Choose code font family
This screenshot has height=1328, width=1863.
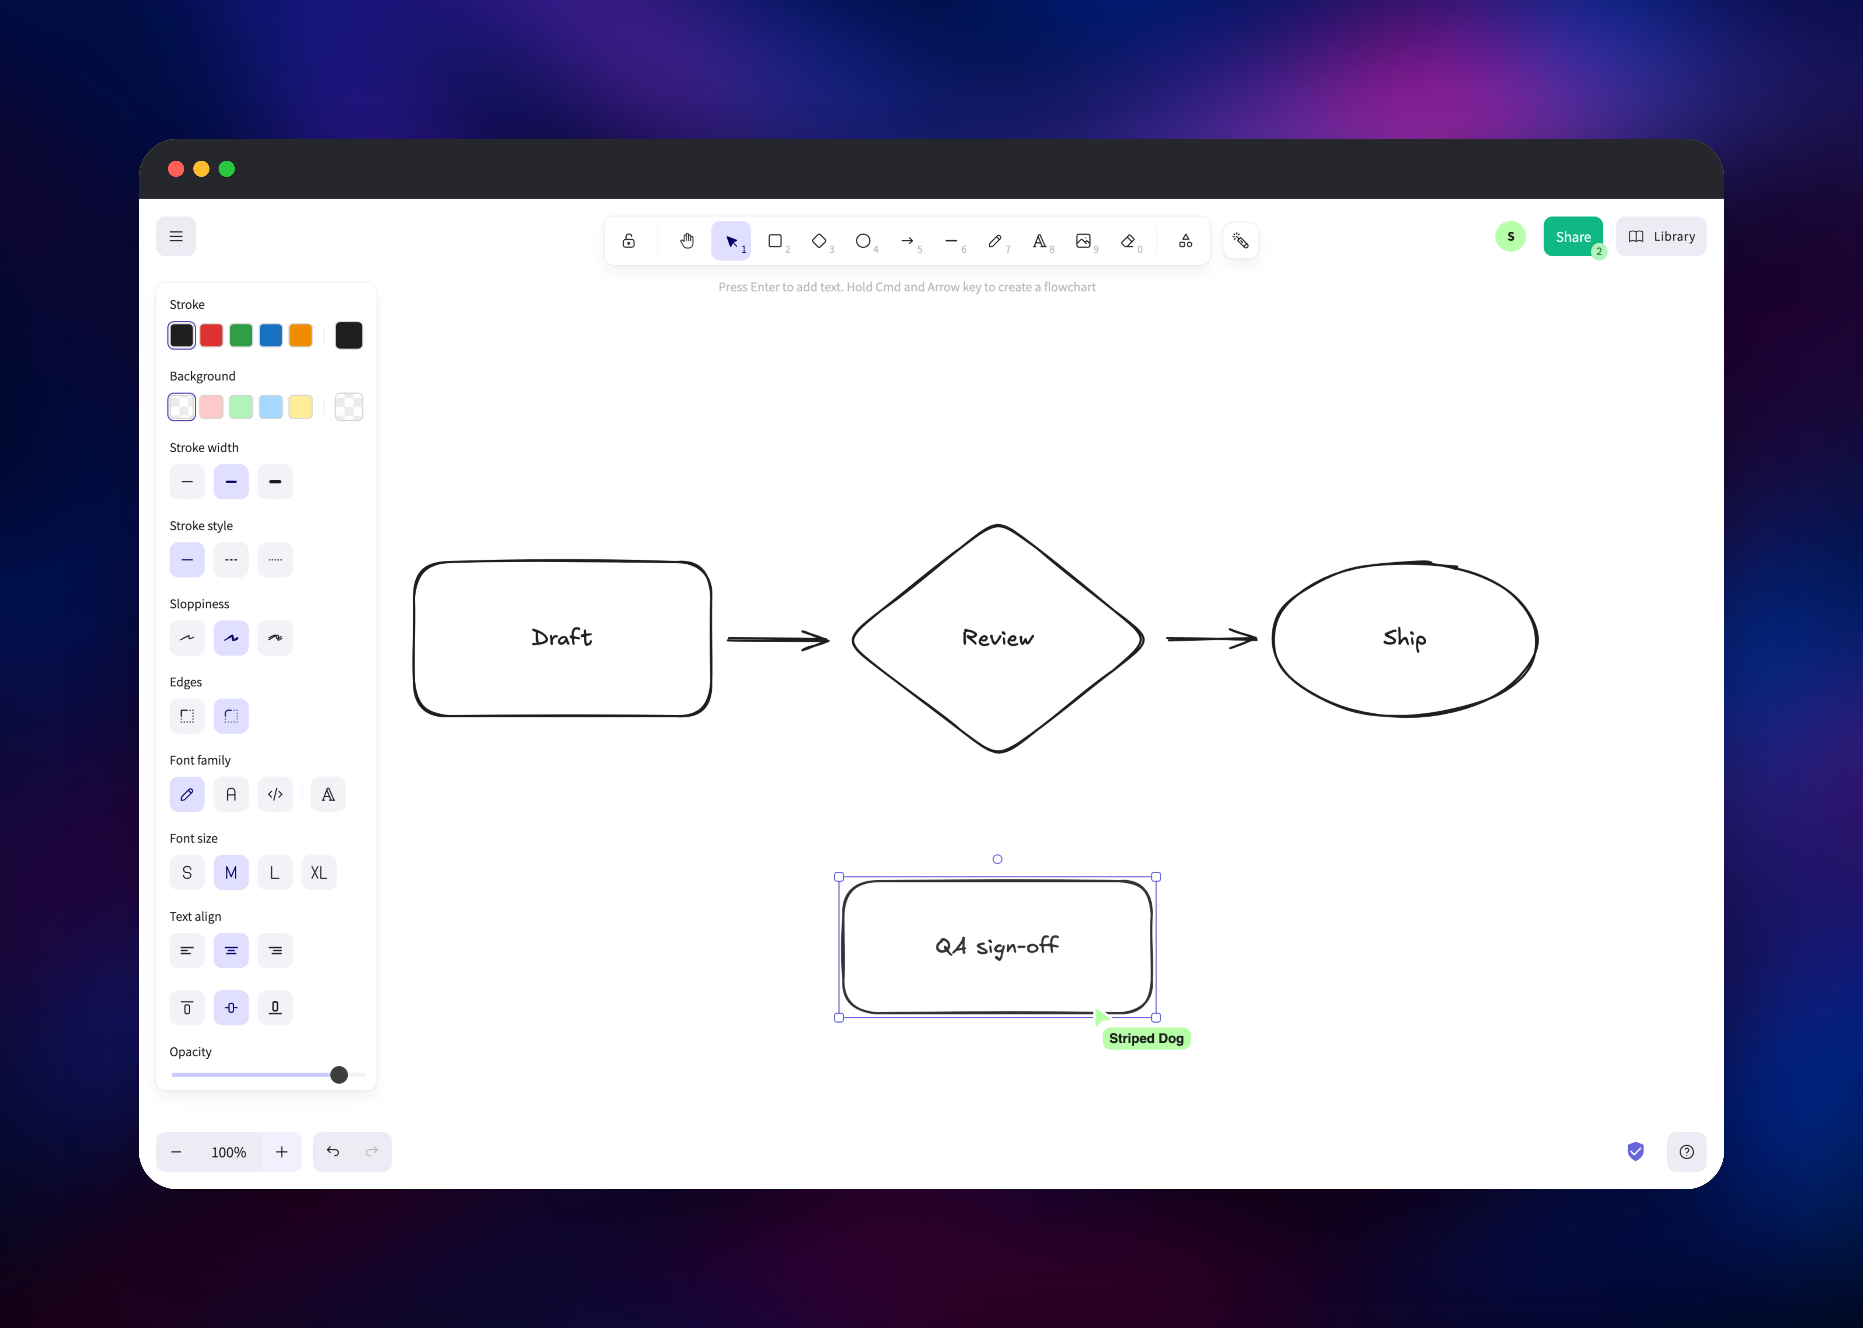tap(275, 794)
